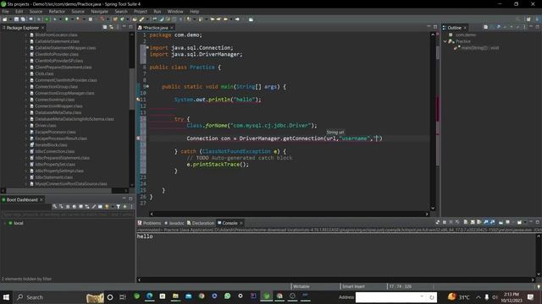The width and height of the screenshot is (542, 304).
Task: Toggle Link with Editor in Package Explorer
Action: coord(111,27)
